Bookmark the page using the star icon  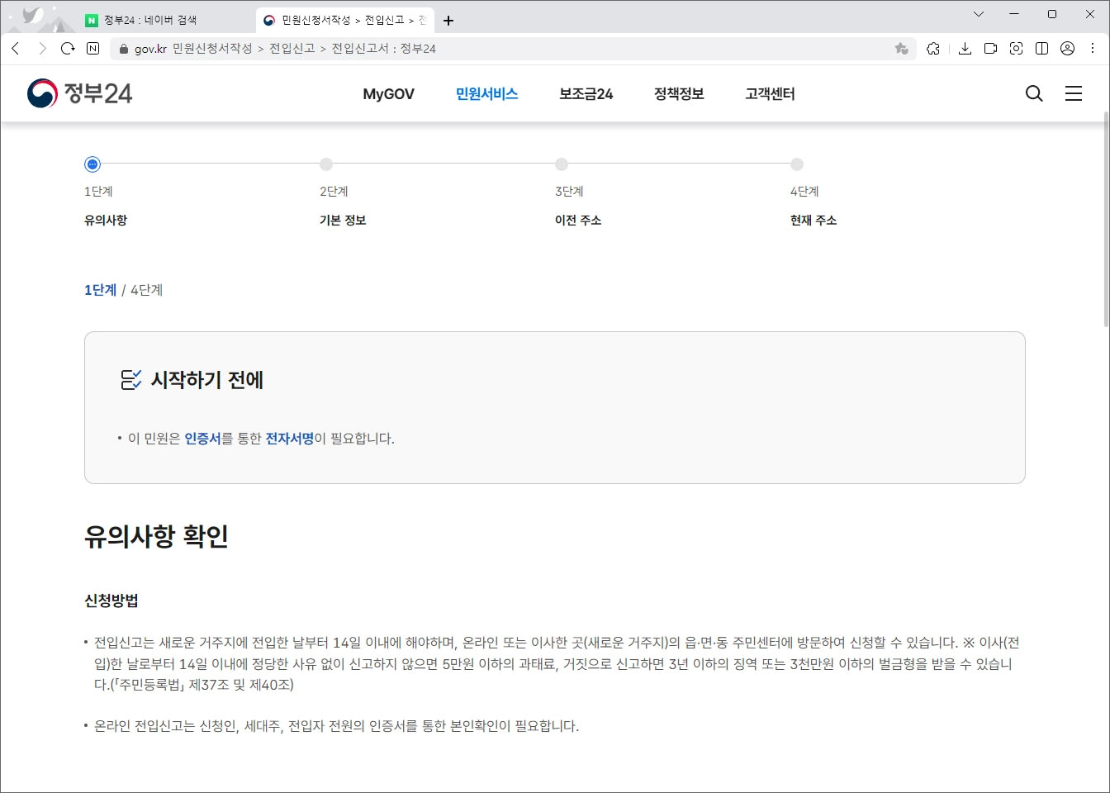(x=900, y=49)
